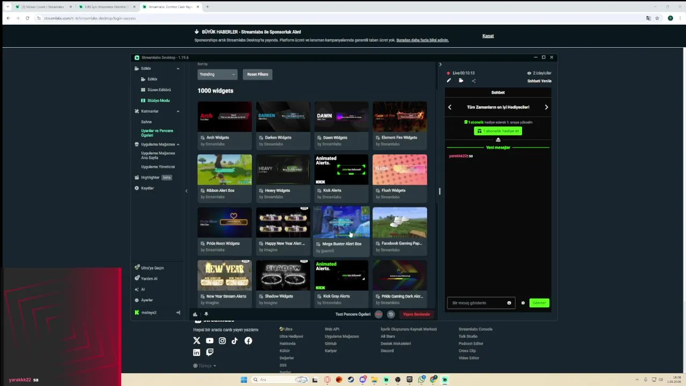This screenshot has width=686, height=386.
Task: Open Uygulama Yöneticisi in the sidebar
Action: click(x=158, y=167)
